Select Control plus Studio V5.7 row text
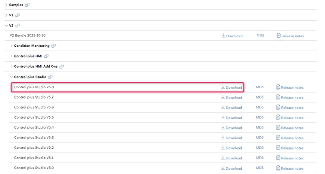This screenshot has width=325, height=174. tap(34, 97)
